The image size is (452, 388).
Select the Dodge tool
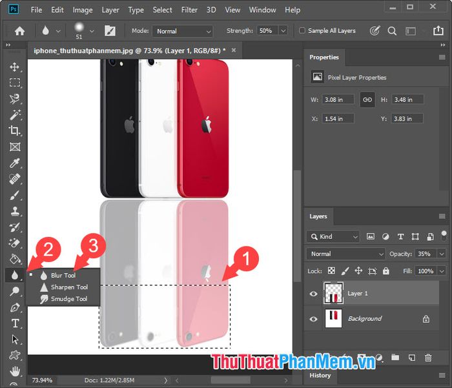(15, 291)
